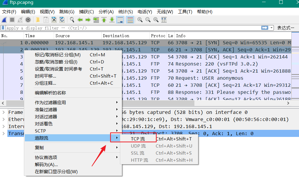Choose TCP 流 from follow stream submenu
Viewport: 299px width, 180px height.
click(x=159, y=139)
